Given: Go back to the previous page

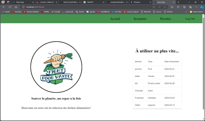Looking at the screenshot, I should tap(4, 7).
